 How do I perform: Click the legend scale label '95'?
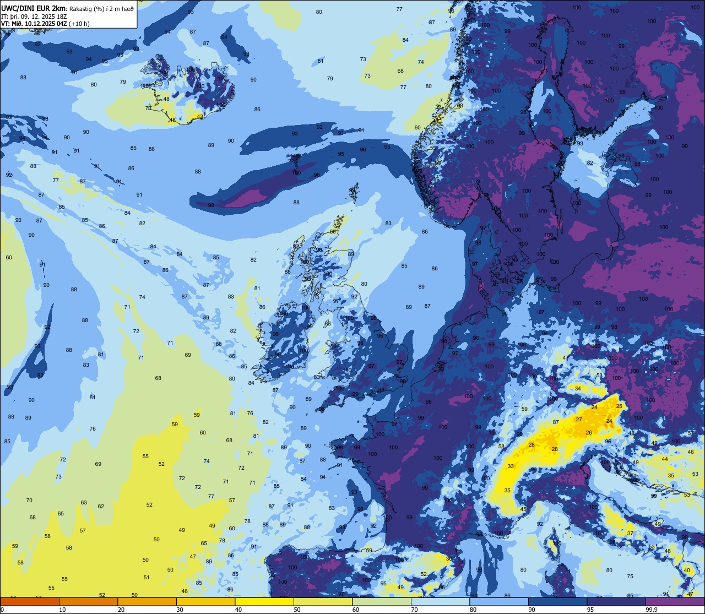(x=590, y=610)
